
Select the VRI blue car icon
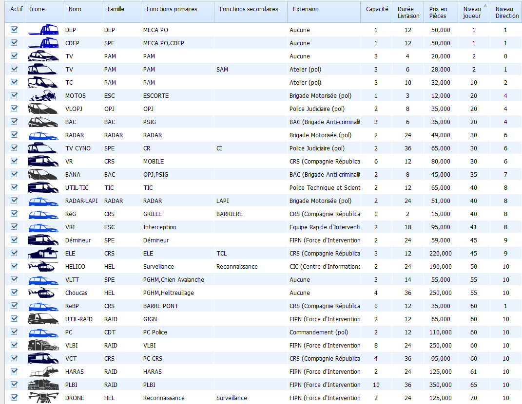pos(43,228)
